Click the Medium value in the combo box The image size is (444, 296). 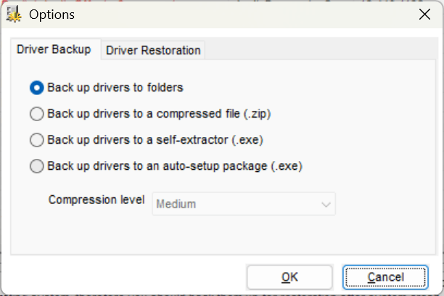pos(176,205)
